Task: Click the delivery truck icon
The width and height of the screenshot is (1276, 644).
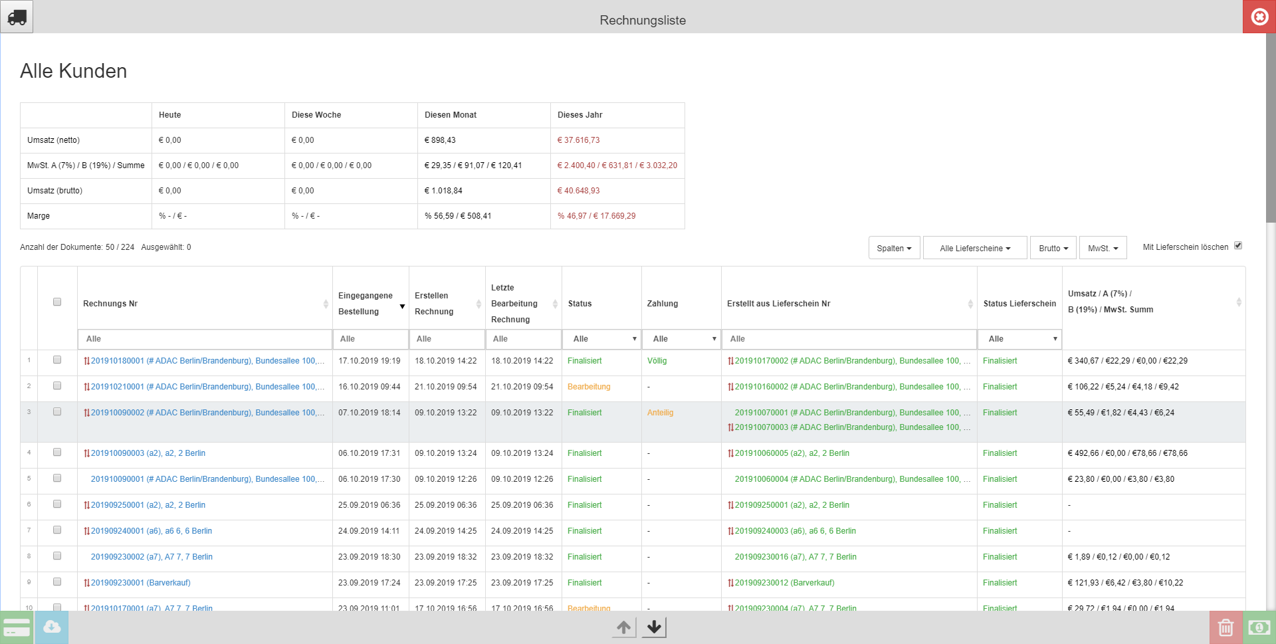Action: pos(17,17)
